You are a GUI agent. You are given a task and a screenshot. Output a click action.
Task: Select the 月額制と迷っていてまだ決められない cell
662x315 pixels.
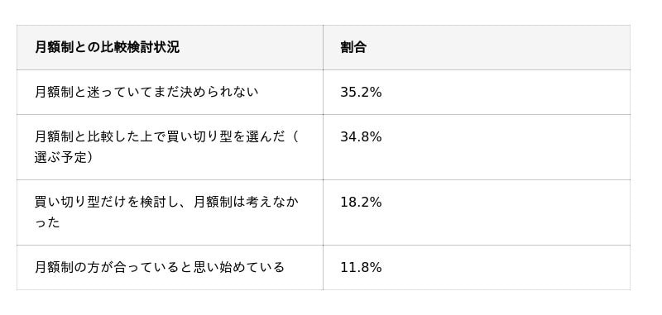pyautogui.click(x=170, y=92)
